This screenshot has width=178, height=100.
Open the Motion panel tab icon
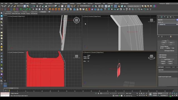(x=168, y=17)
